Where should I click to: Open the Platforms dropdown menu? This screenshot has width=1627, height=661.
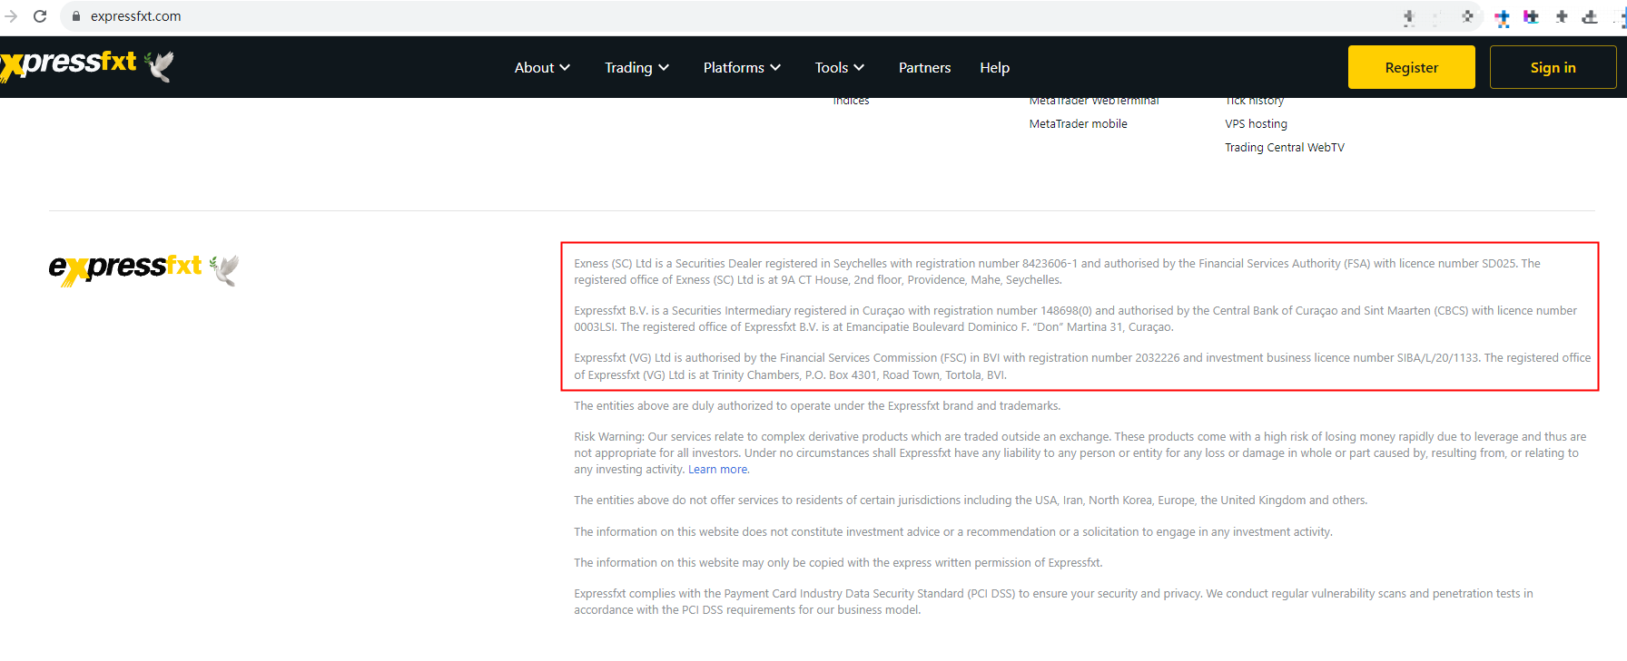742,68
